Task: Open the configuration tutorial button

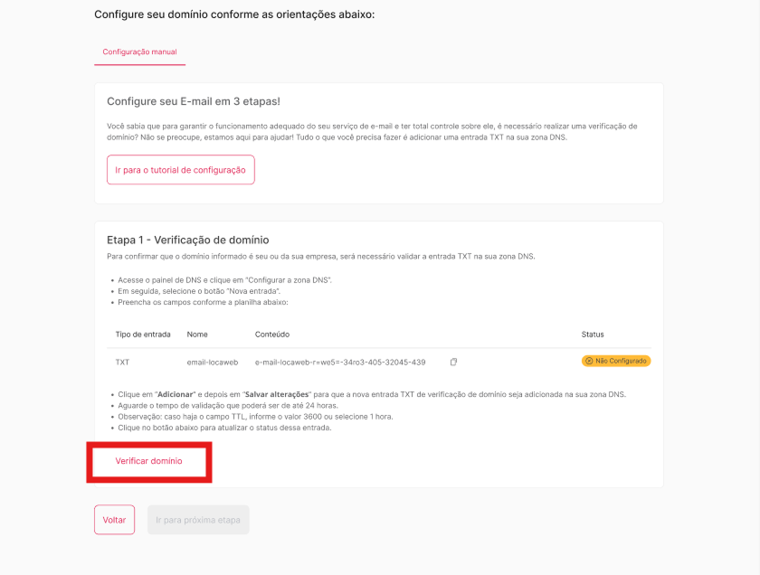Action: click(x=180, y=170)
